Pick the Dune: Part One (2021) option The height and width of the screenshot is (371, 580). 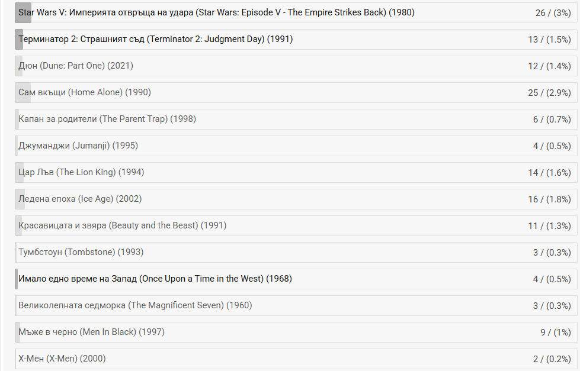(296, 66)
